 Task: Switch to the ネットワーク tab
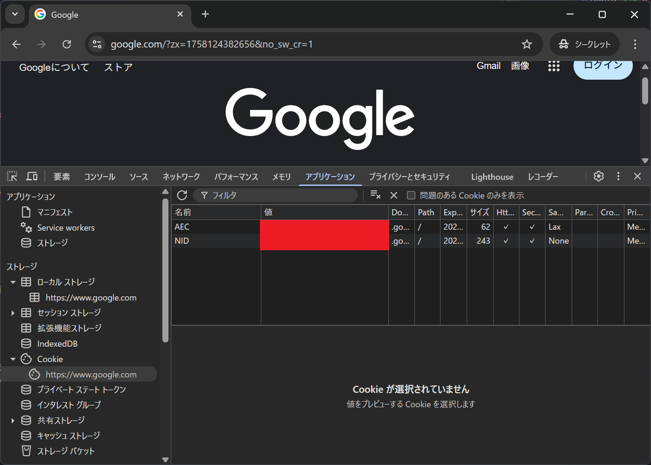click(181, 177)
